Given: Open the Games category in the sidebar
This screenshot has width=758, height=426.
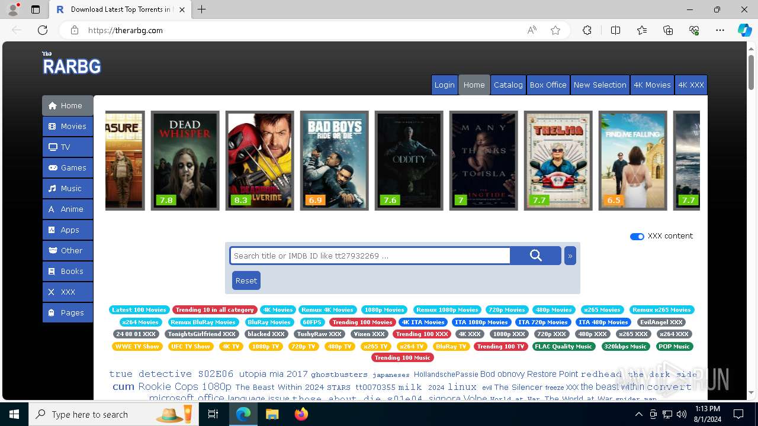Looking at the screenshot, I should point(68,167).
